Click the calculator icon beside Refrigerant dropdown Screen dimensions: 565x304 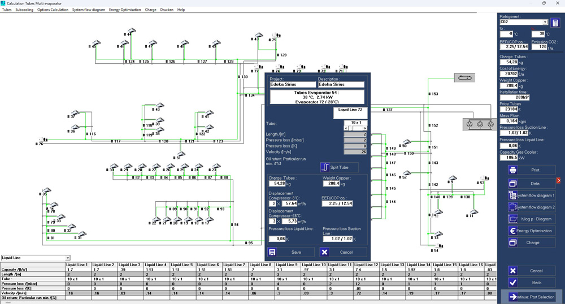click(x=555, y=23)
